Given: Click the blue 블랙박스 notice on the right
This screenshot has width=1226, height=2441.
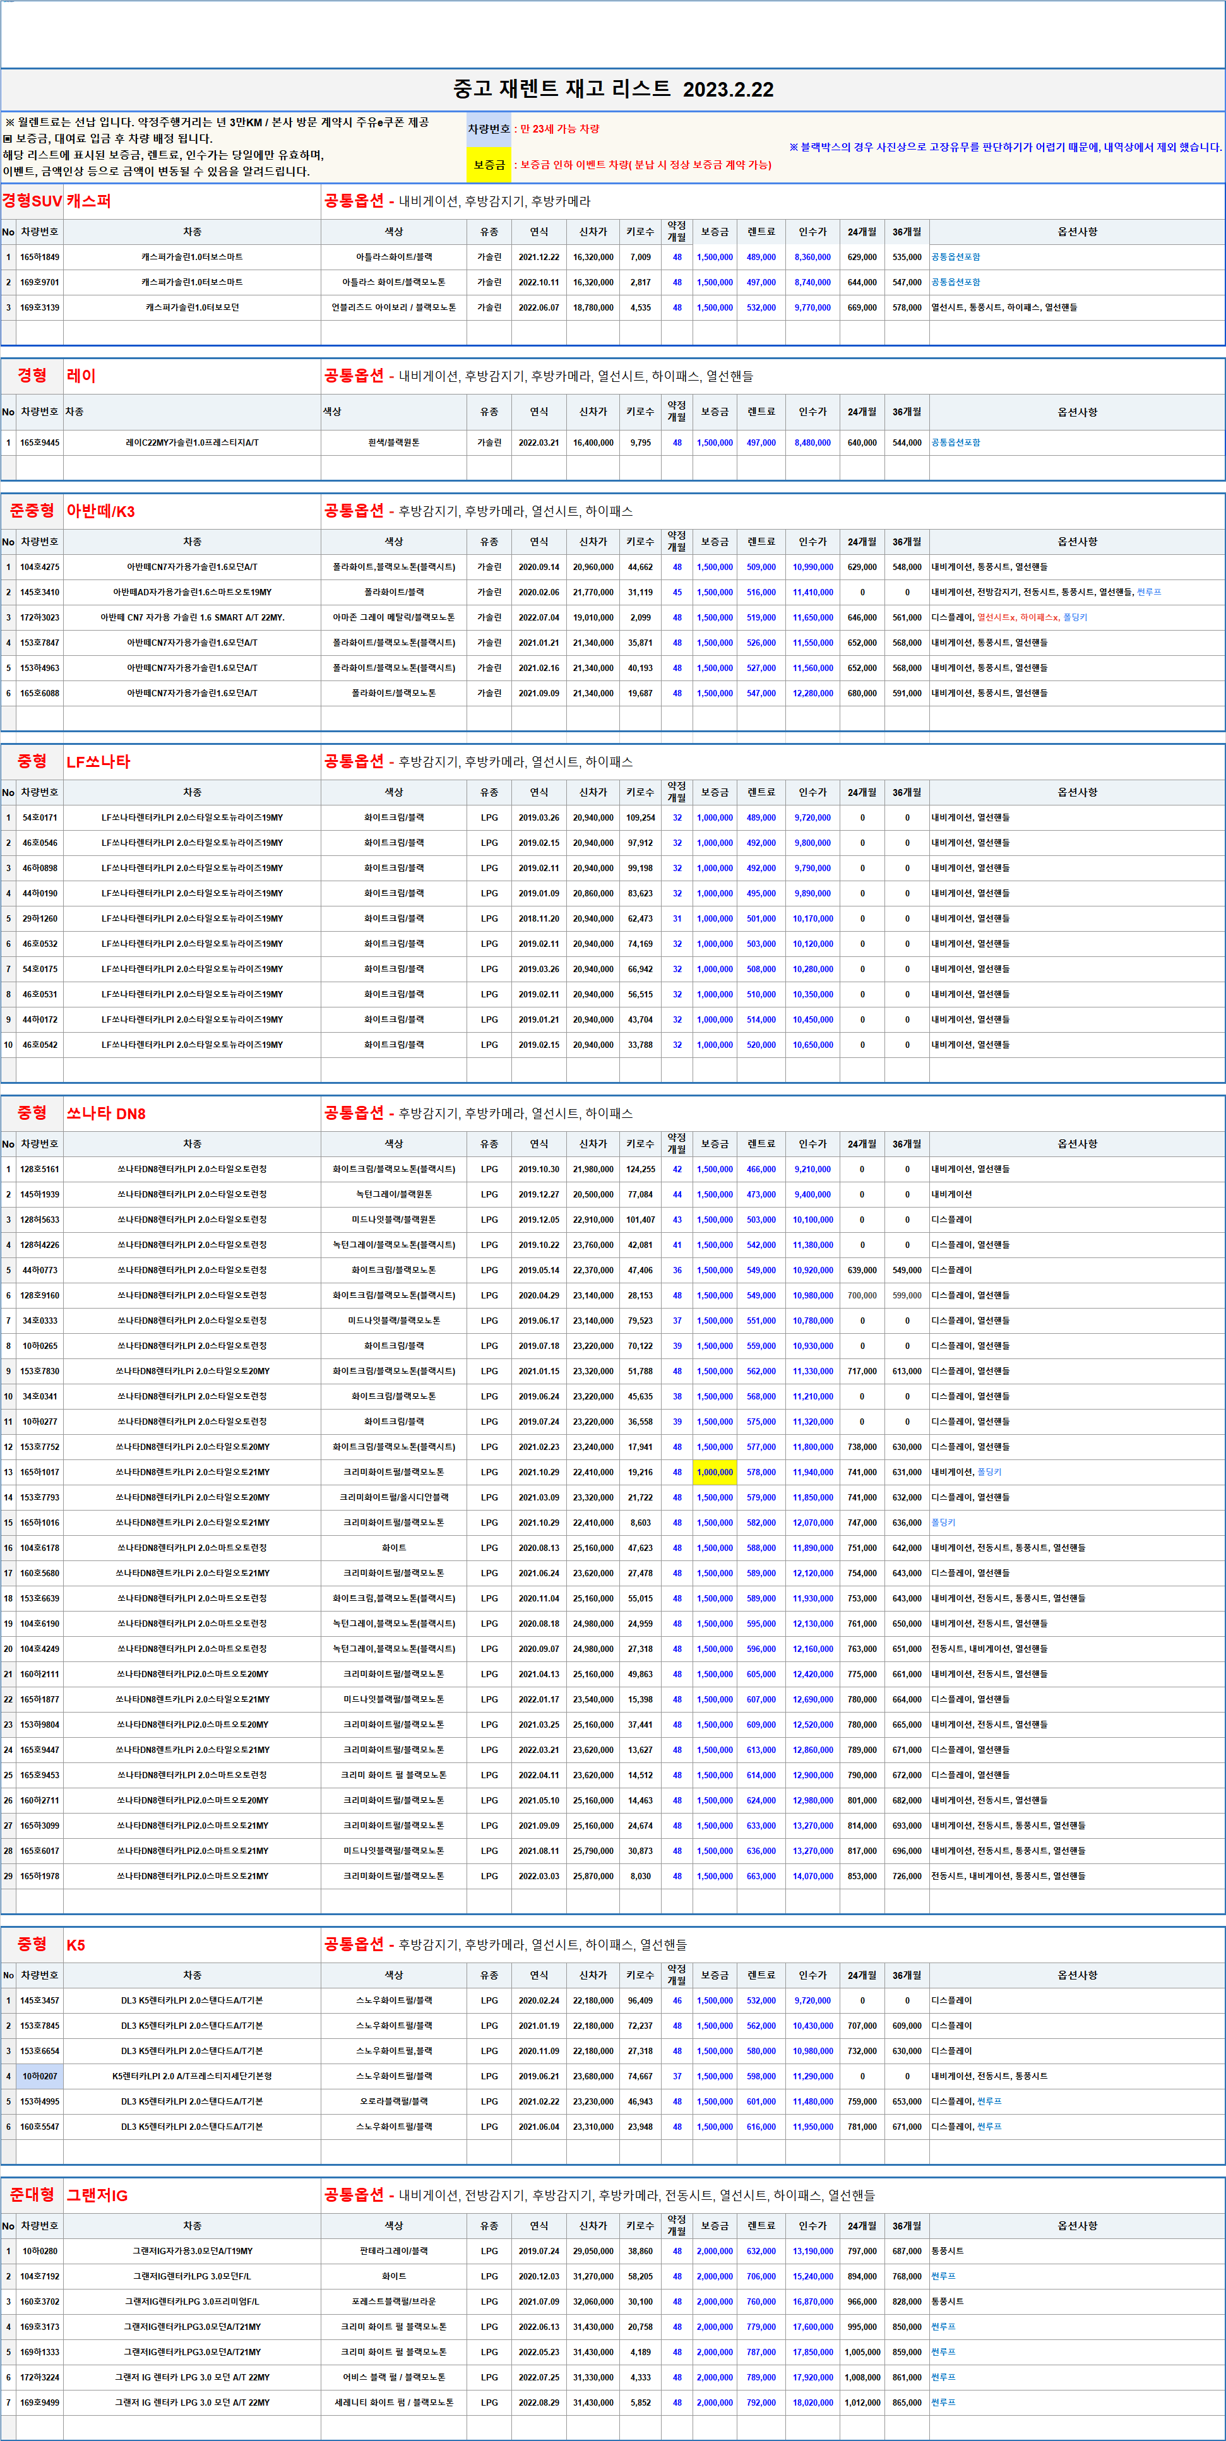Looking at the screenshot, I should [x=1005, y=147].
